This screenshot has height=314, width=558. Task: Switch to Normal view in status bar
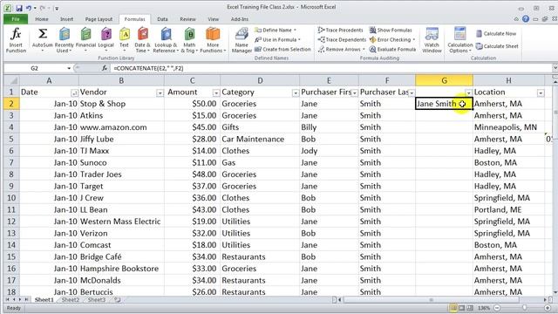[453, 308]
